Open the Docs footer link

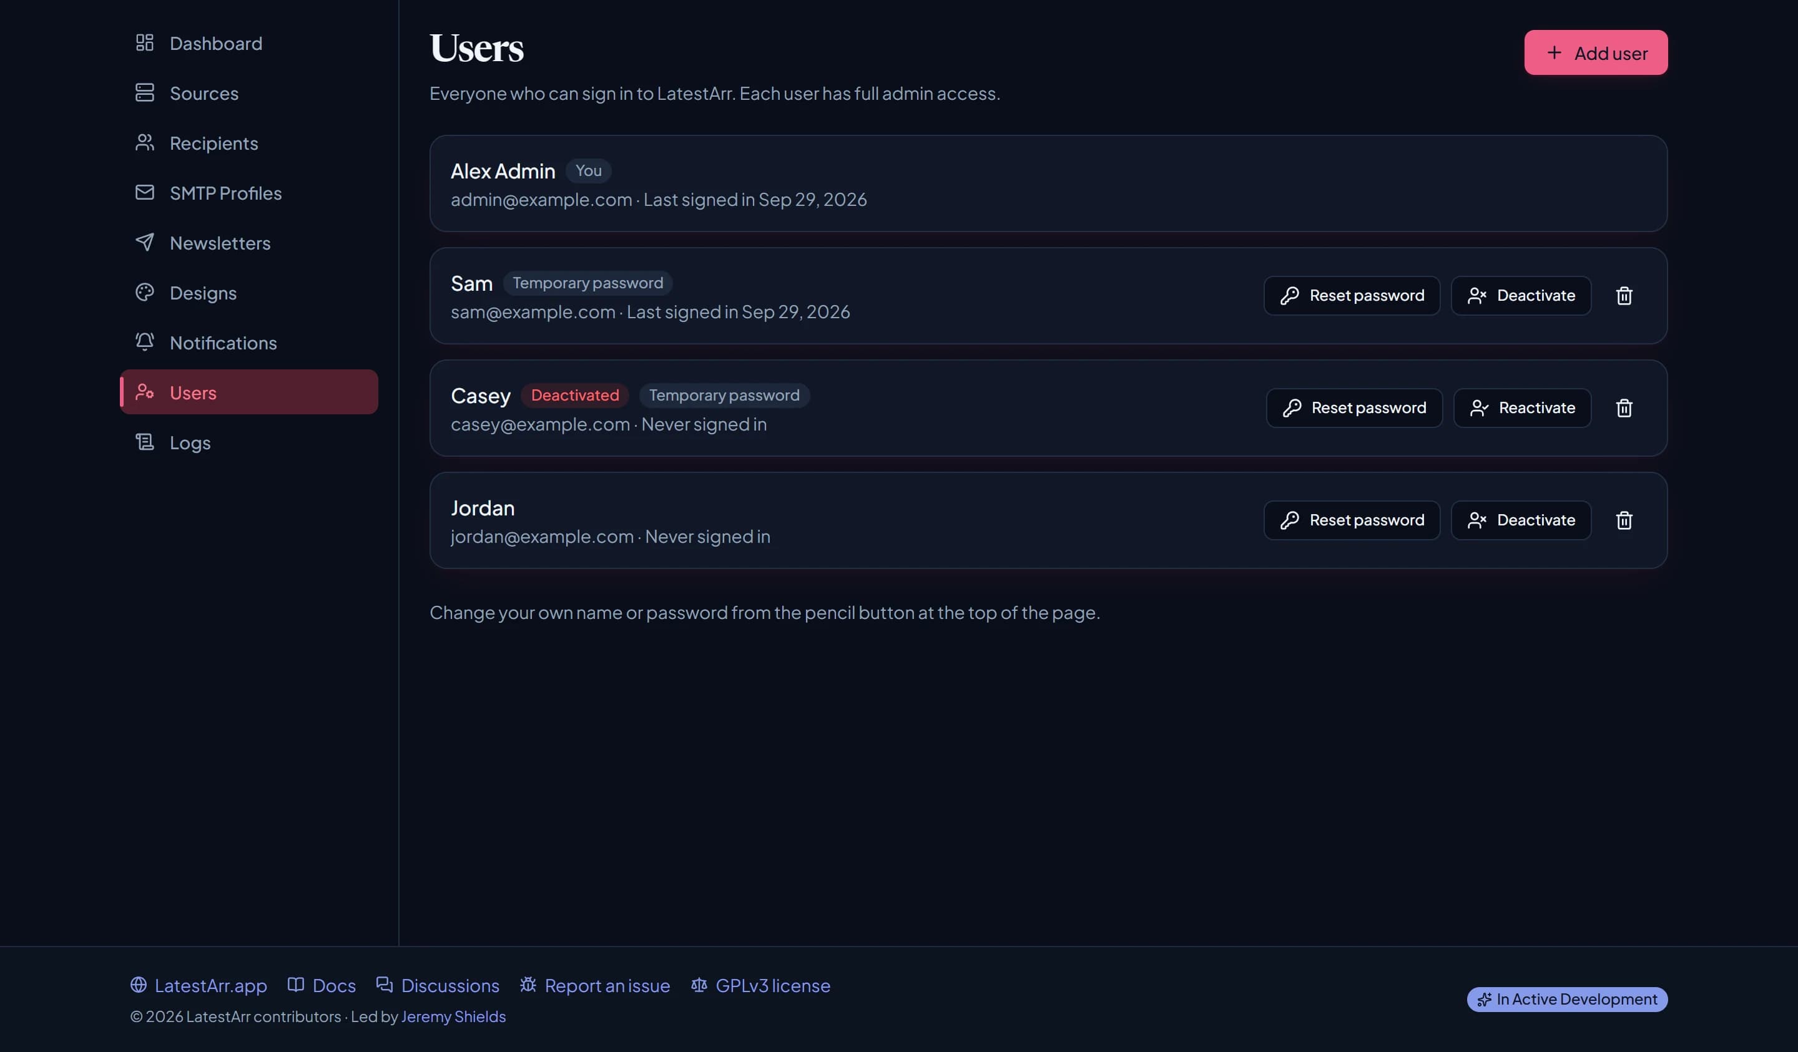click(321, 985)
